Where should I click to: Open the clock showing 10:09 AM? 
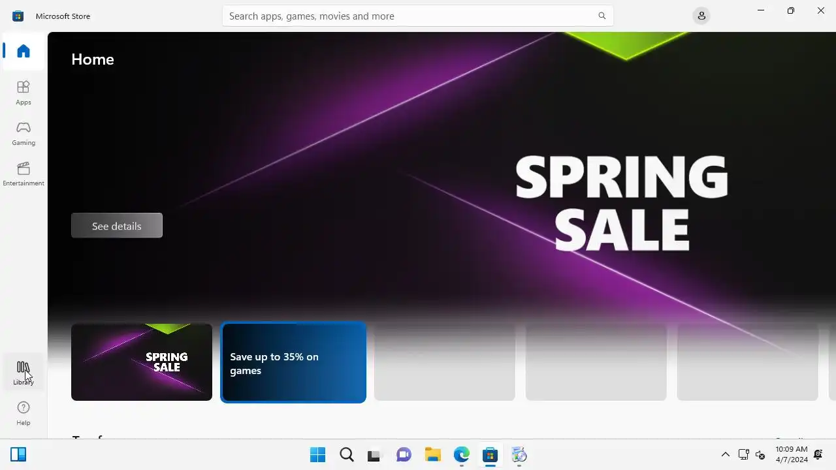click(792, 455)
